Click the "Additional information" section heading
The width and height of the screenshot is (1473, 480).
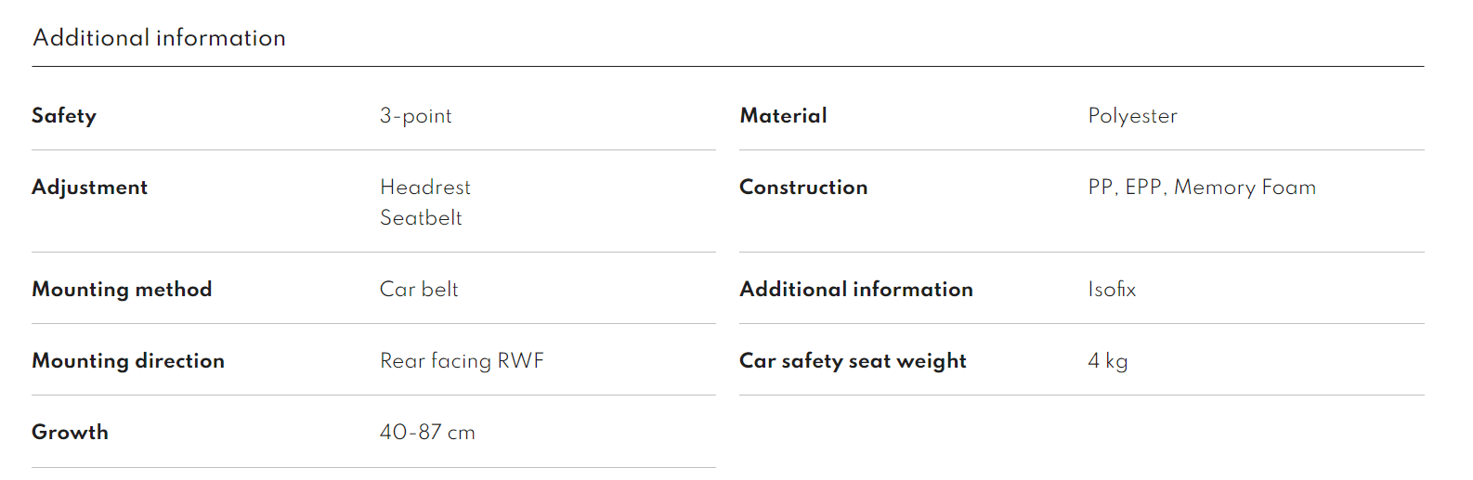point(159,38)
